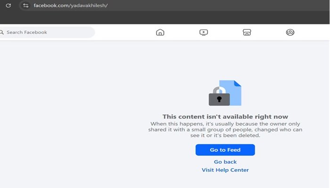
Task: Click the magnifier icon in Search Facebook
Action: tap(2, 32)
